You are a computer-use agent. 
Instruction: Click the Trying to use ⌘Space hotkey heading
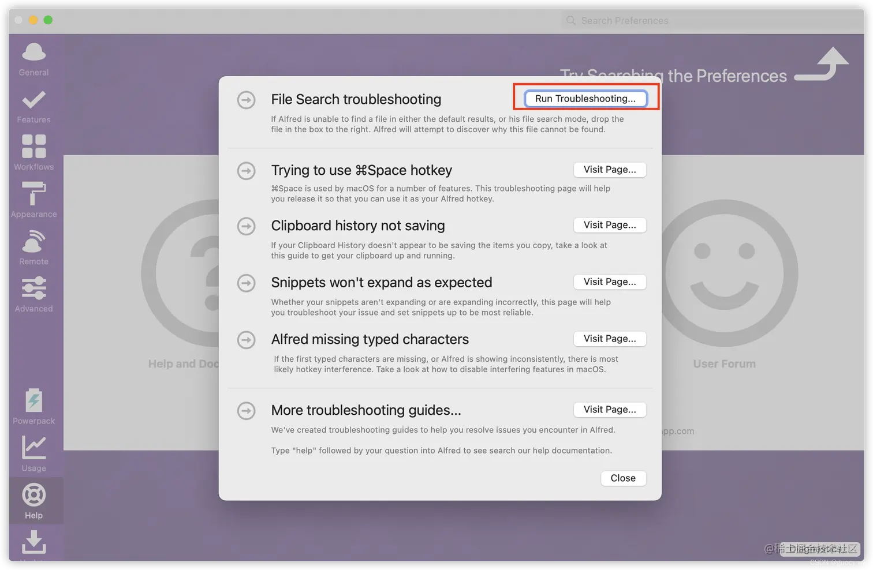click(x=361, y=170)
